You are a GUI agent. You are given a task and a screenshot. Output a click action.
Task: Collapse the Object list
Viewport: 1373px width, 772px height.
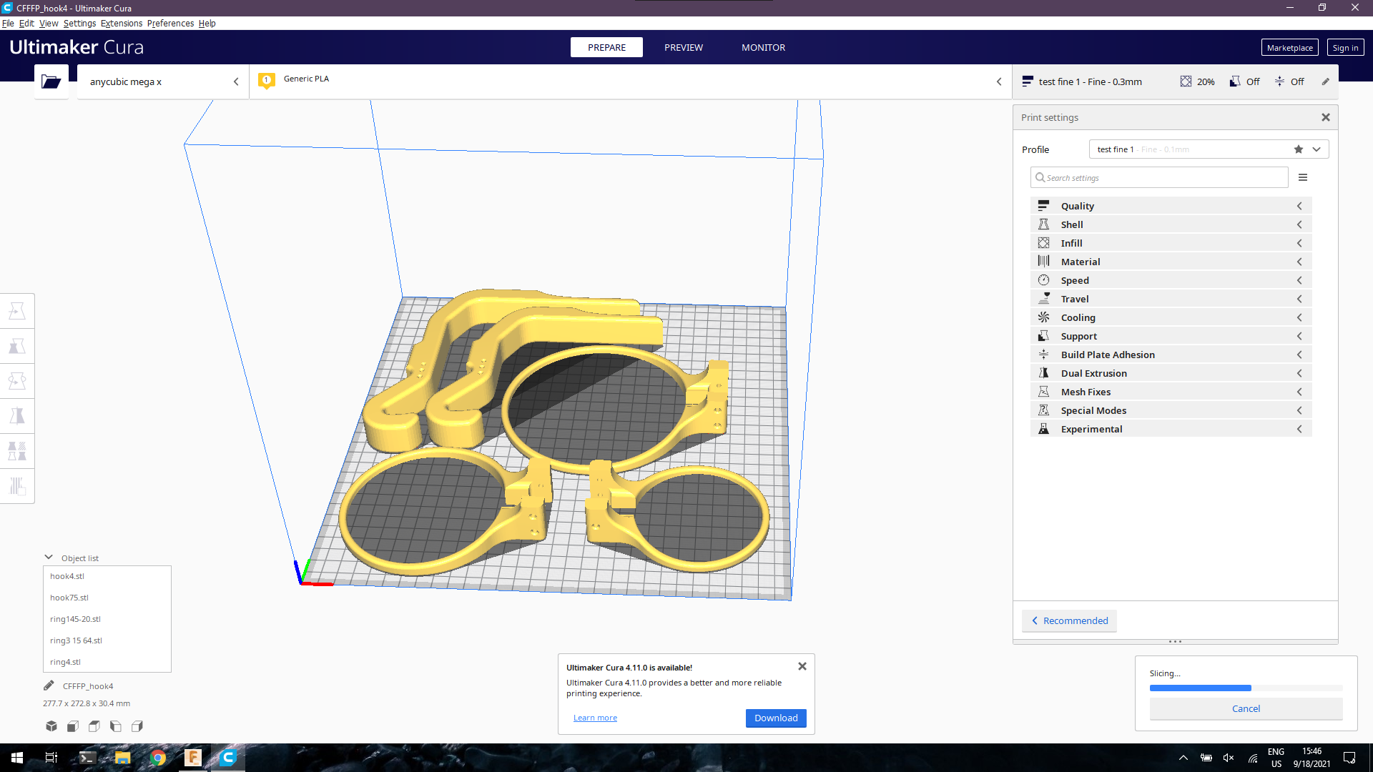pos(49,558)
